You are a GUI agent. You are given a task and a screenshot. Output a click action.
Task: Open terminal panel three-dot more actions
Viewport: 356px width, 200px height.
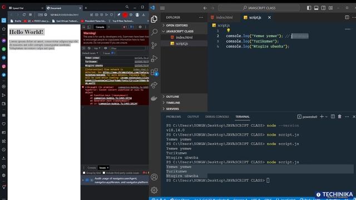(347, 117)
